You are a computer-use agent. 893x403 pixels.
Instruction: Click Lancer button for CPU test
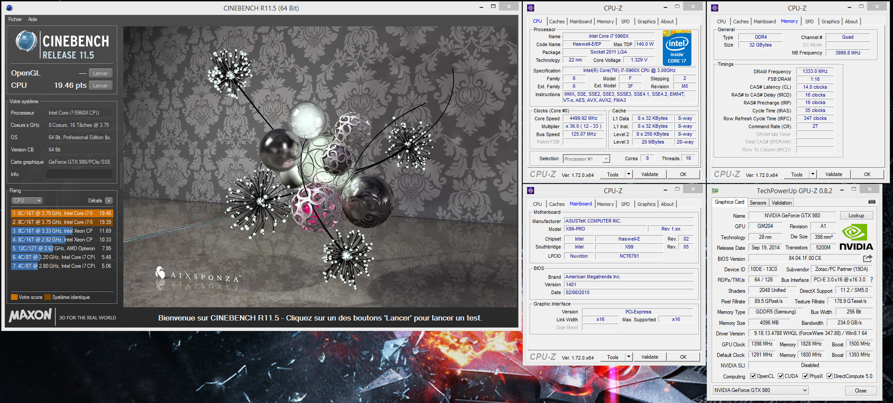click(100, 86)
